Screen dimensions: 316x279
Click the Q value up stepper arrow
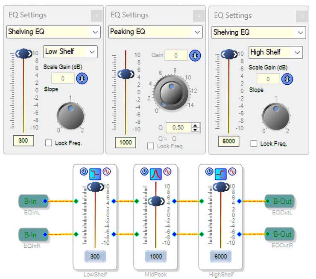click(196, 125)
